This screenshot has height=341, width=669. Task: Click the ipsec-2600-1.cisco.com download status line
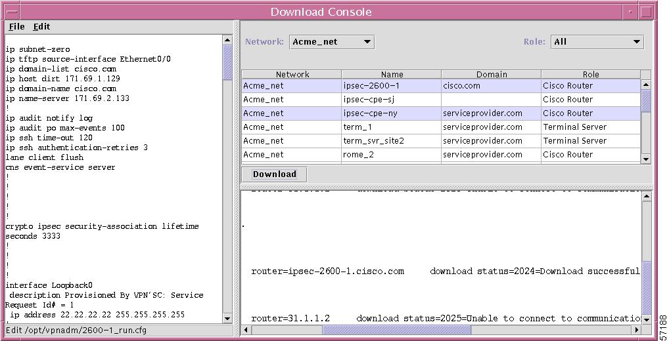click(446, 271)
